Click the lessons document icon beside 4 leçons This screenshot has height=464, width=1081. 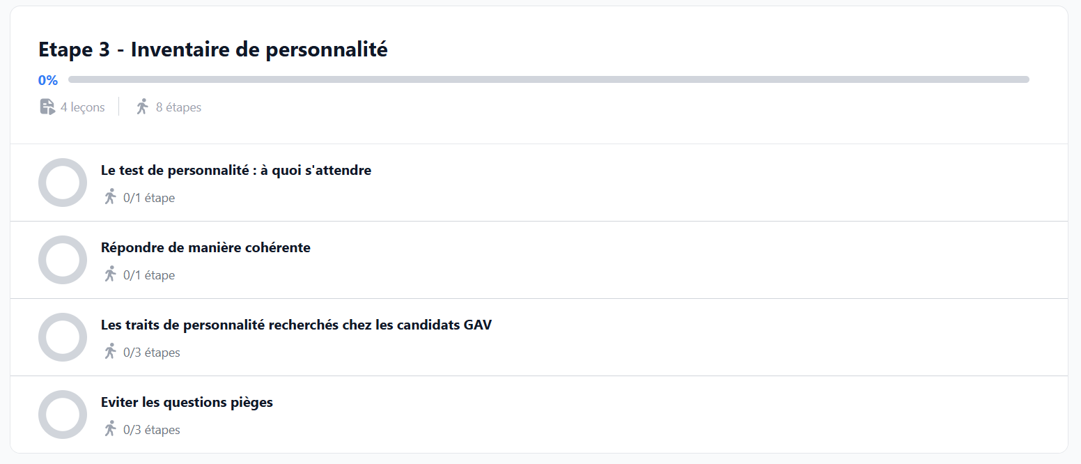[x=47, y=107]
